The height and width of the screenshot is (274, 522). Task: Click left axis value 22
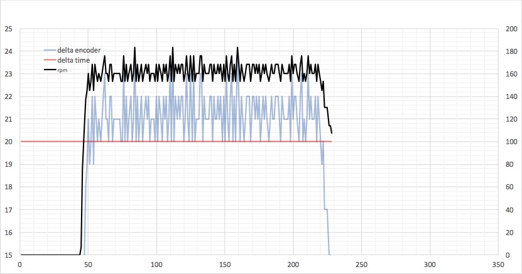[x=8, y=97]
